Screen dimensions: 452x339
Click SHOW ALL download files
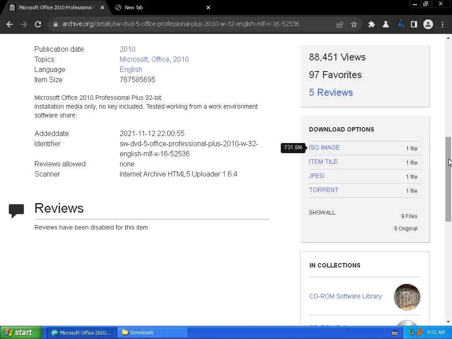(x=322, y=213)
